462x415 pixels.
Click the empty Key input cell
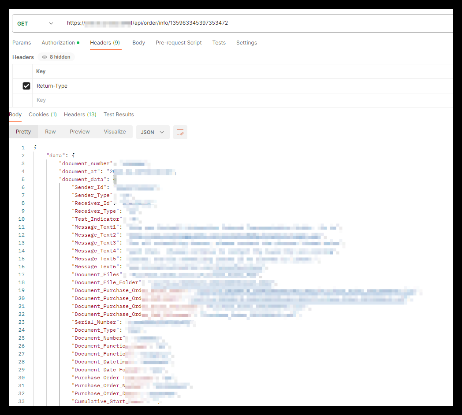[x=132, y=100]
